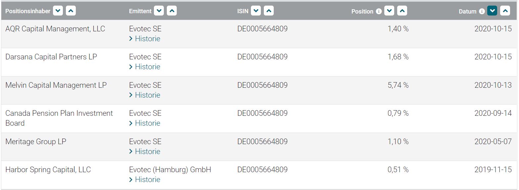The image size is (519, 190).
Task: Open Historie for AQR Capital Management
Action: [145, 39]
